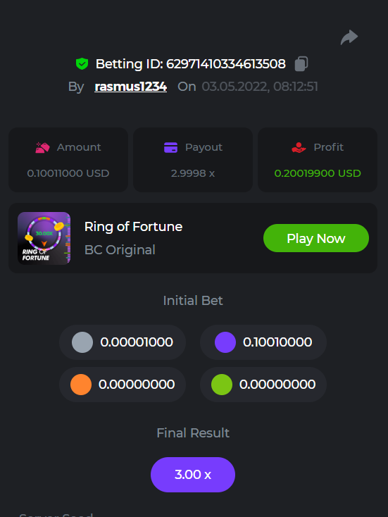Screen dimensions: 388x517
Task: Click the 0.00001000 gray bet amount
Action: (x=137, y=342)
